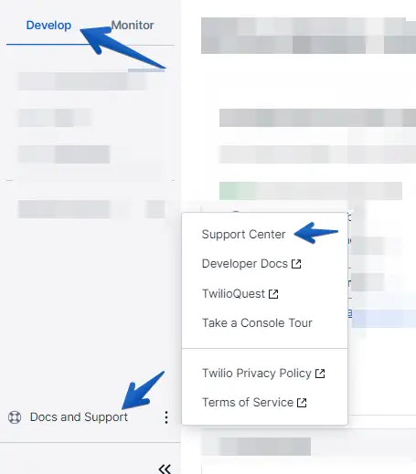Open the three-dot menu for Docs and Support
Viewport: 416px width, 474px height.
pos(166,417)
